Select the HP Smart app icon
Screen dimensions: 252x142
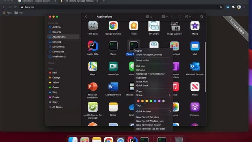(154, 26)
